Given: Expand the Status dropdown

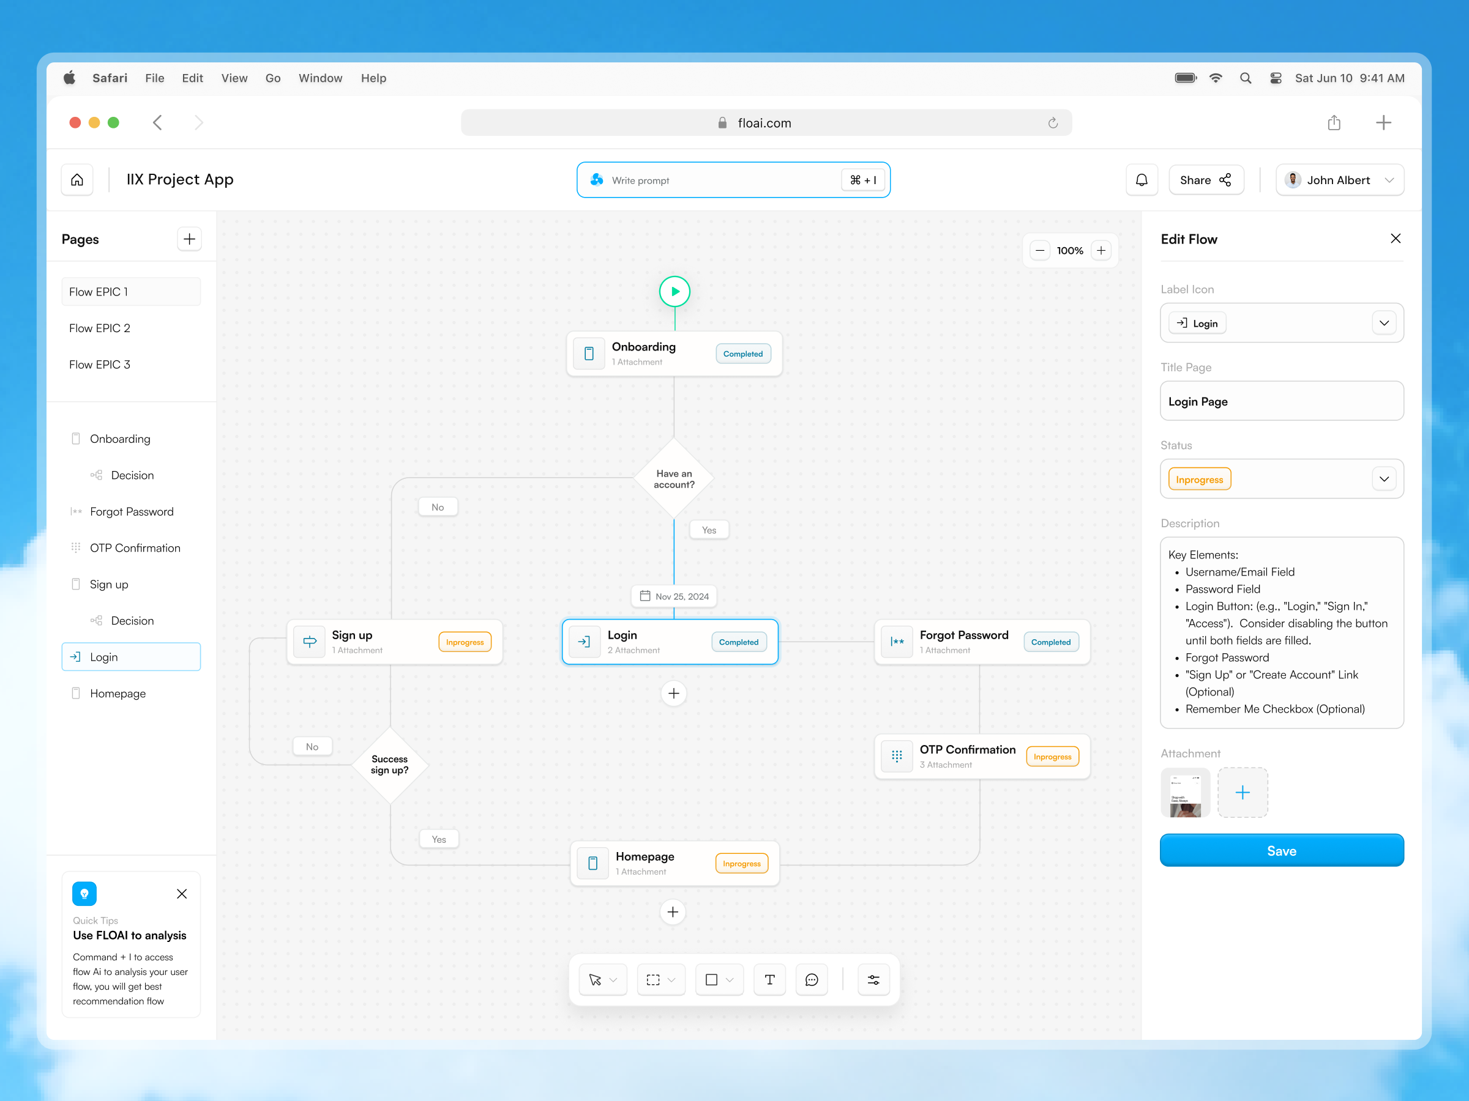Looking at the screenshot, I should pos(1384,479).
